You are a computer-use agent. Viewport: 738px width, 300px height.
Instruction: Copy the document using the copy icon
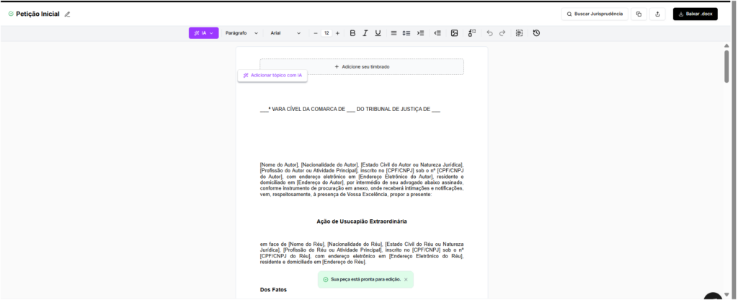click(x=639, y=14)
